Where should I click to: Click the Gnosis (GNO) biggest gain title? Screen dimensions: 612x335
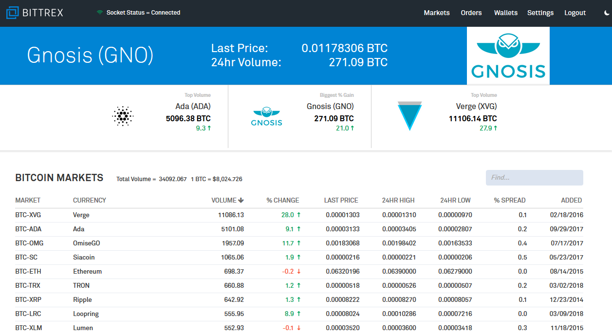point(330,106)
